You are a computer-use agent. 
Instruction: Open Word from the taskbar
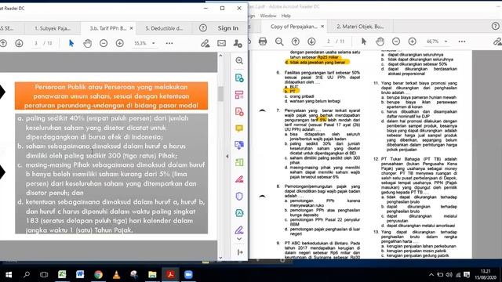click(80, 274)
